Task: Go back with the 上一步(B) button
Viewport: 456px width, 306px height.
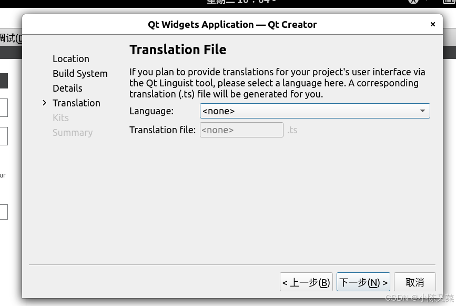Action: click(306, 282)
